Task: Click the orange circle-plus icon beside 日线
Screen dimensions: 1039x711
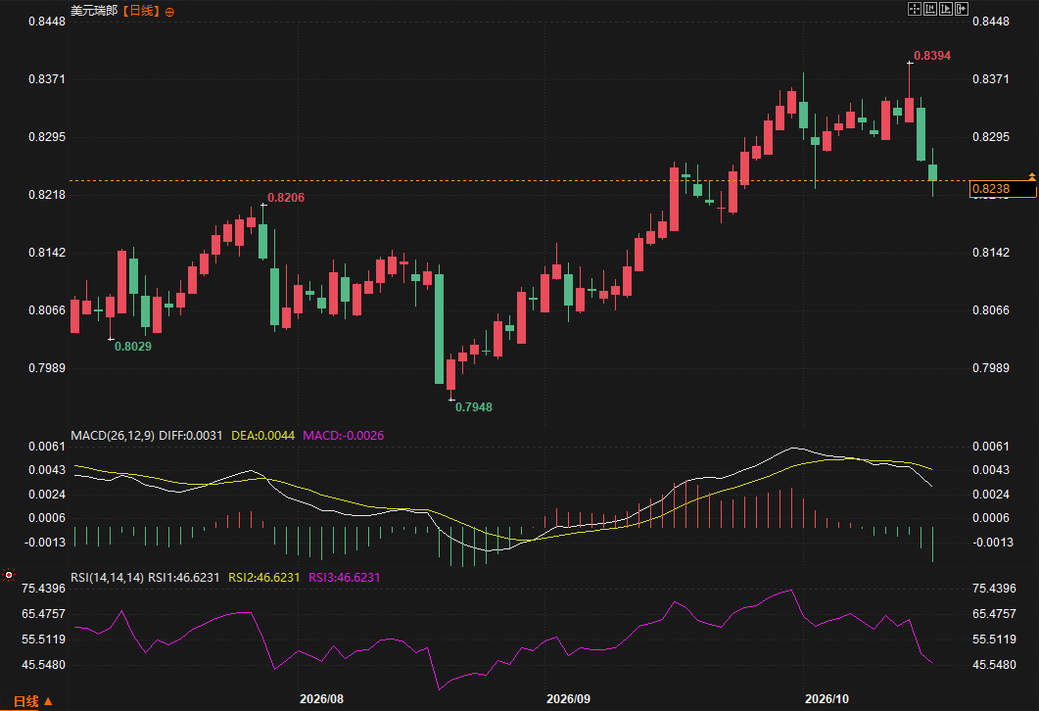Action: [x=169, y=12]
